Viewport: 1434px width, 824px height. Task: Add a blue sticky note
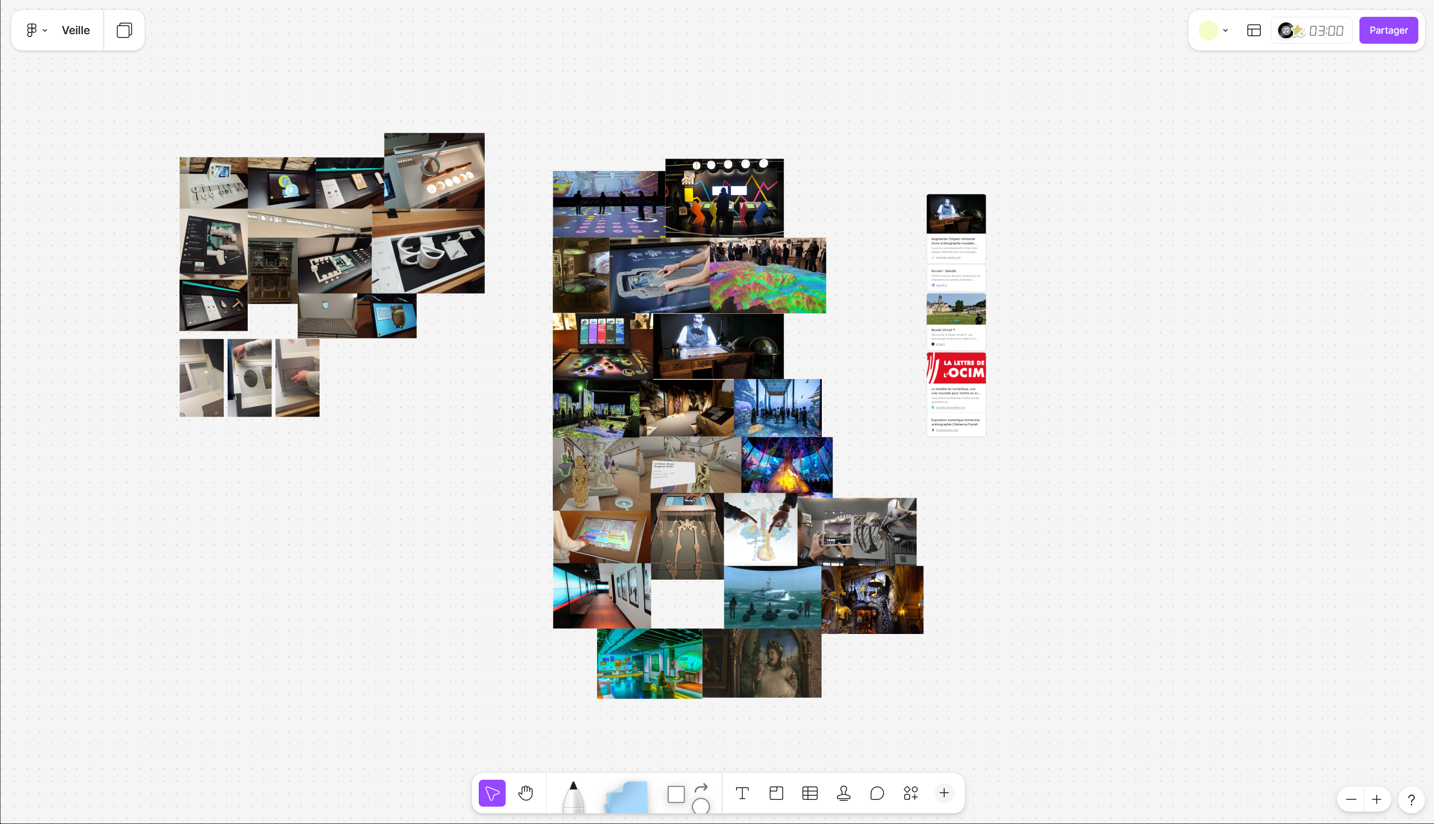627,797
